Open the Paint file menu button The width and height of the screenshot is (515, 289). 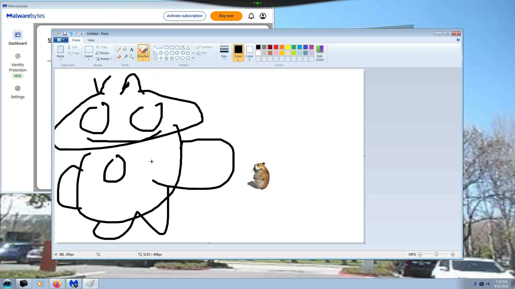(x=61, y=40)
